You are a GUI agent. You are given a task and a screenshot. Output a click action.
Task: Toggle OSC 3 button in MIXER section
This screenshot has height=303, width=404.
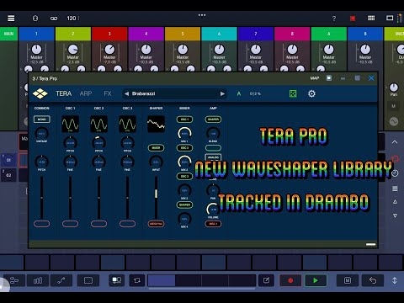(184, 176)
